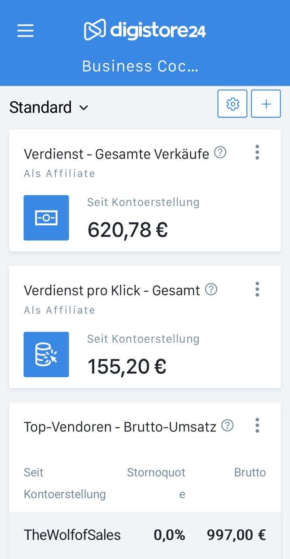Click the Seit Kontoerstellung table column header
The width and height of the screenshot is (290, 559).
(65, 483)
